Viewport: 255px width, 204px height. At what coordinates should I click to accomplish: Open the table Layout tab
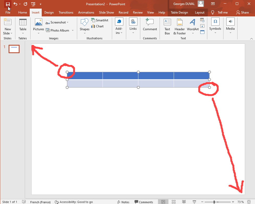pos(200,13)
